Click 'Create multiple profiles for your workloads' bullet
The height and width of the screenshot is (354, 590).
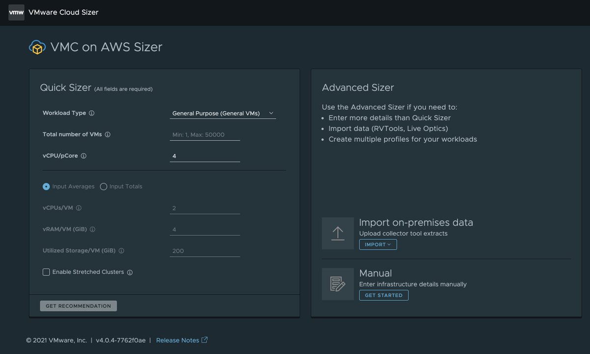click(x=403, y=139)
